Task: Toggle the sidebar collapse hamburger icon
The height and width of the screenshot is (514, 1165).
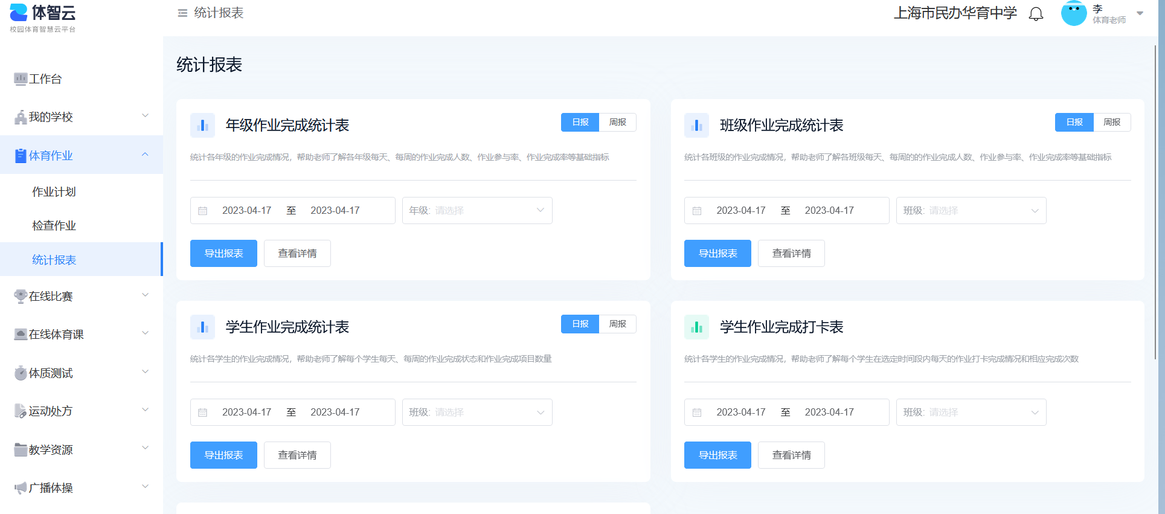Action: coord(182,13)
